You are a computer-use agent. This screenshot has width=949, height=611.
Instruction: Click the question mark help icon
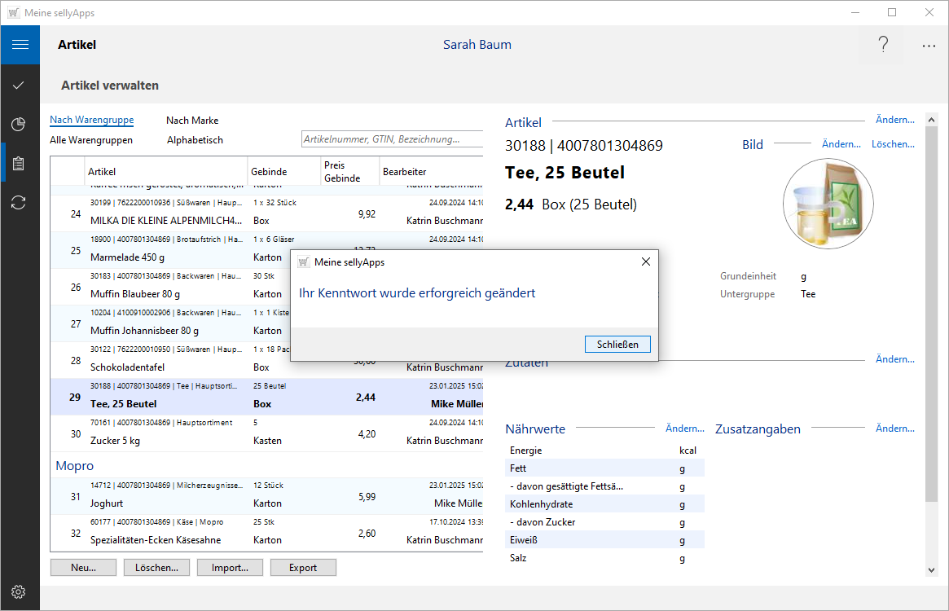pyautogui.click(x=883, y=45)
